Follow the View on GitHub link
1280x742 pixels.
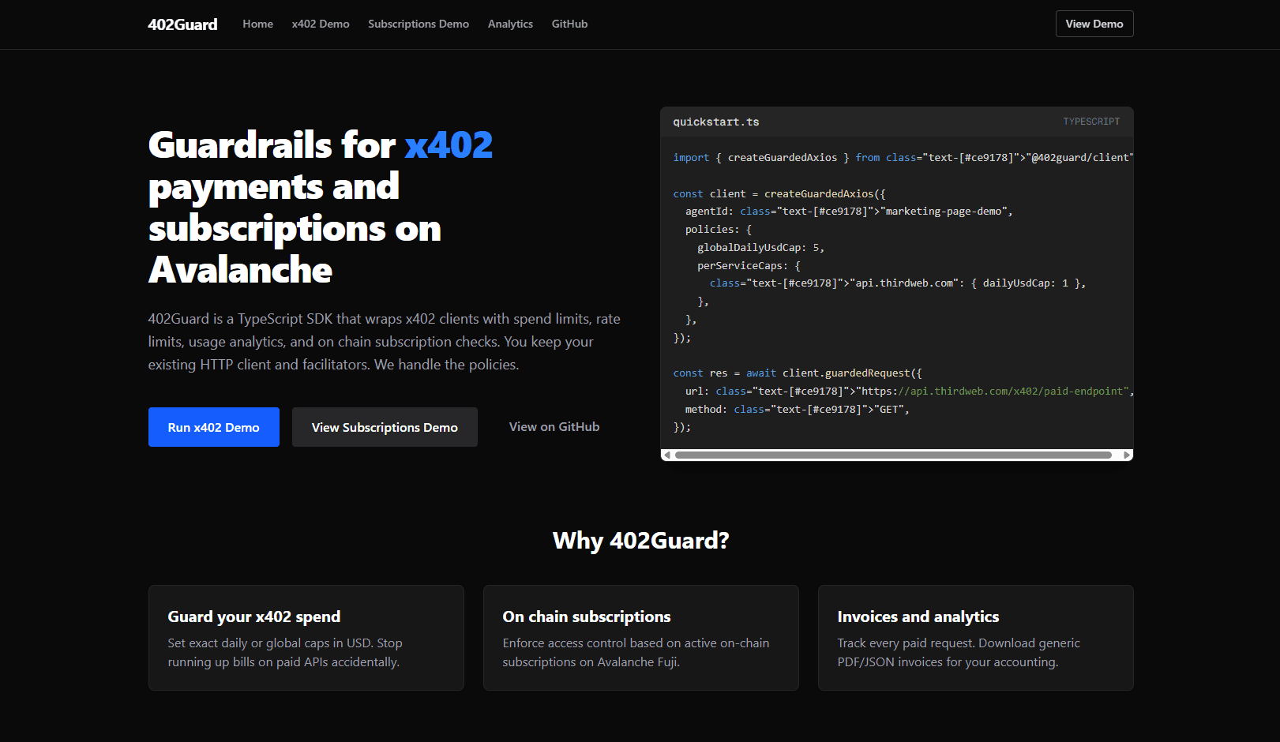554,427
